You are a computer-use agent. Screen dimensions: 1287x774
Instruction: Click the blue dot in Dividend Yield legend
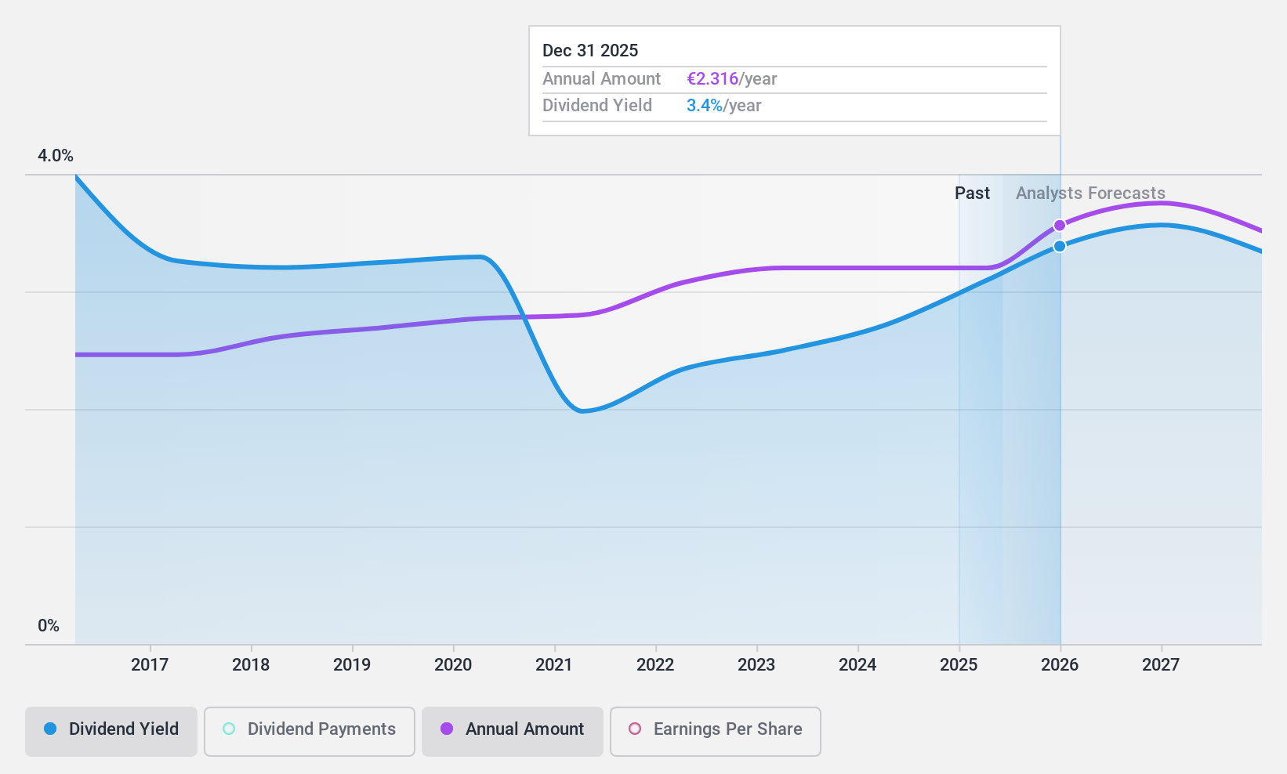50,729
